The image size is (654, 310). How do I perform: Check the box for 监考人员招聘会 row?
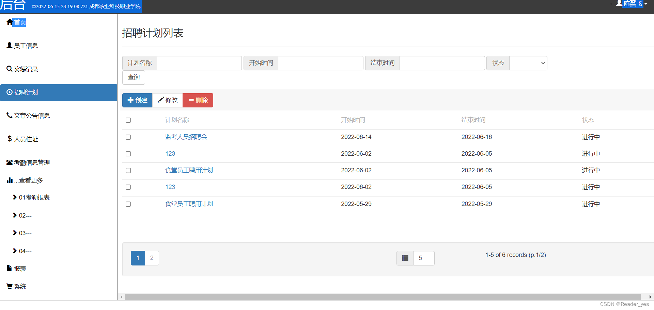coord(128,137)
